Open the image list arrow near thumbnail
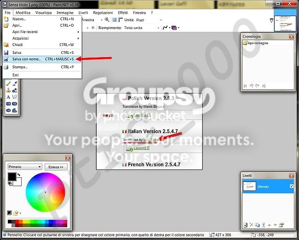This screenshot has width=299, height=240. pyautogui.click(x=271, y=20)
